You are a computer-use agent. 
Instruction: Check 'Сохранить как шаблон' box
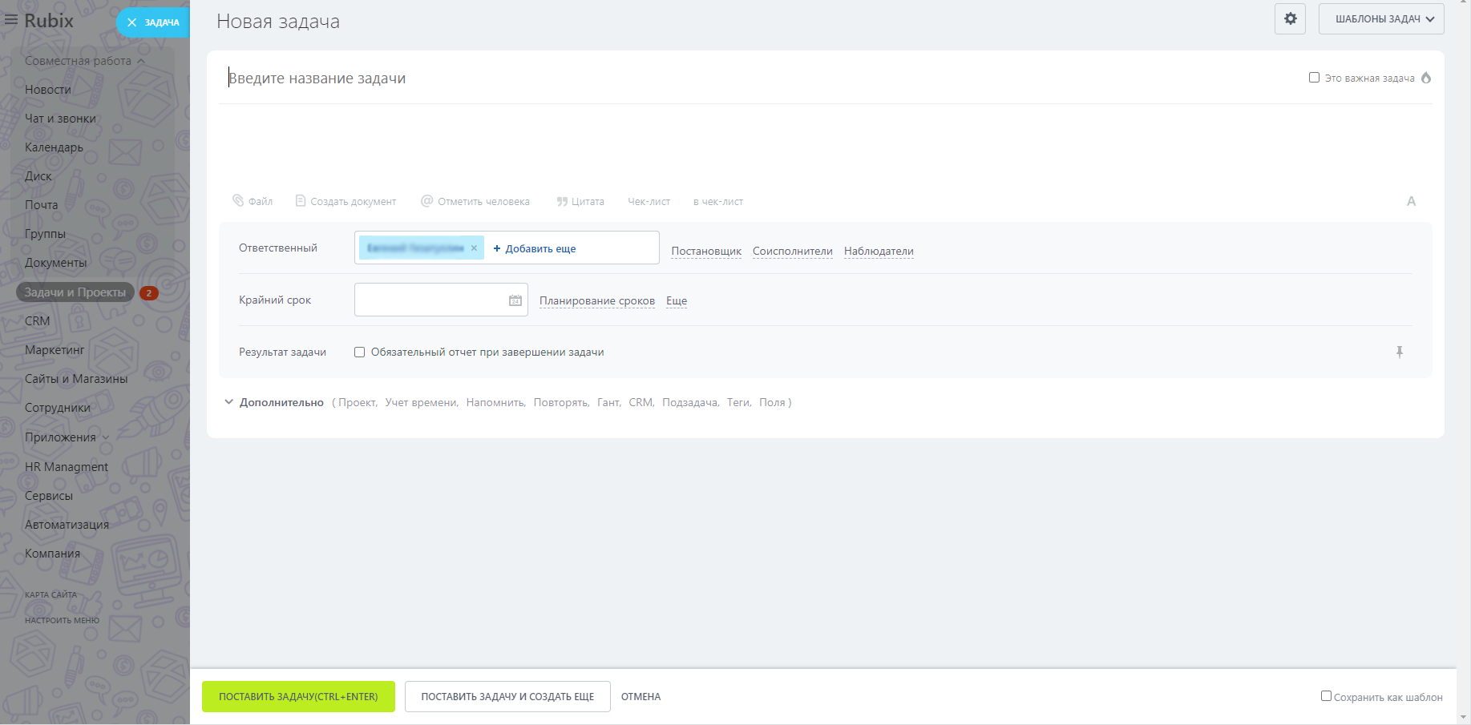1326,696
